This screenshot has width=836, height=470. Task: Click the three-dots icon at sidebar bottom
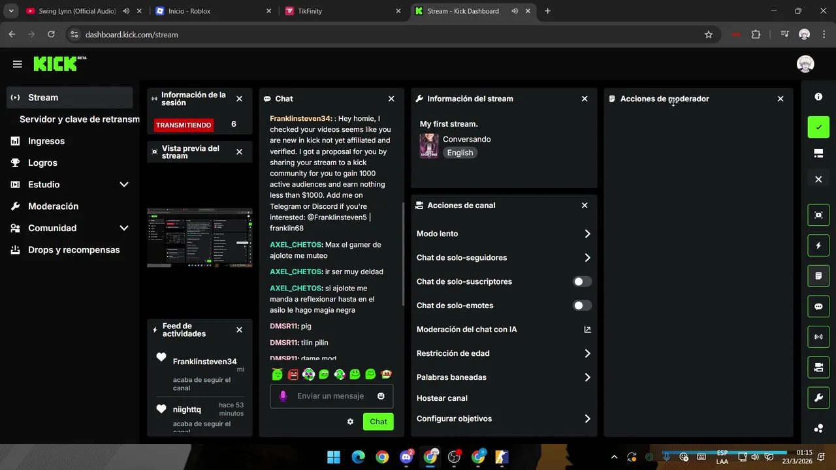point(818,428)
